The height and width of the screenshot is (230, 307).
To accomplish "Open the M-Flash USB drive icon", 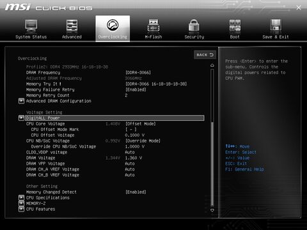I will tap(153, 26).
